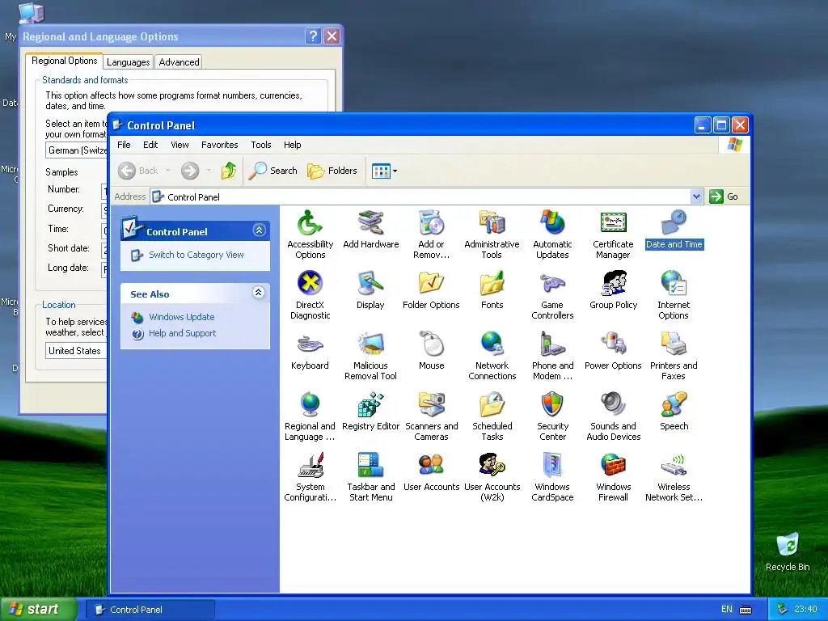Click Switch to Category View link

(196, 255)
